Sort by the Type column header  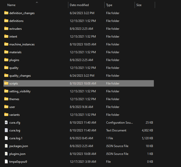109,5
